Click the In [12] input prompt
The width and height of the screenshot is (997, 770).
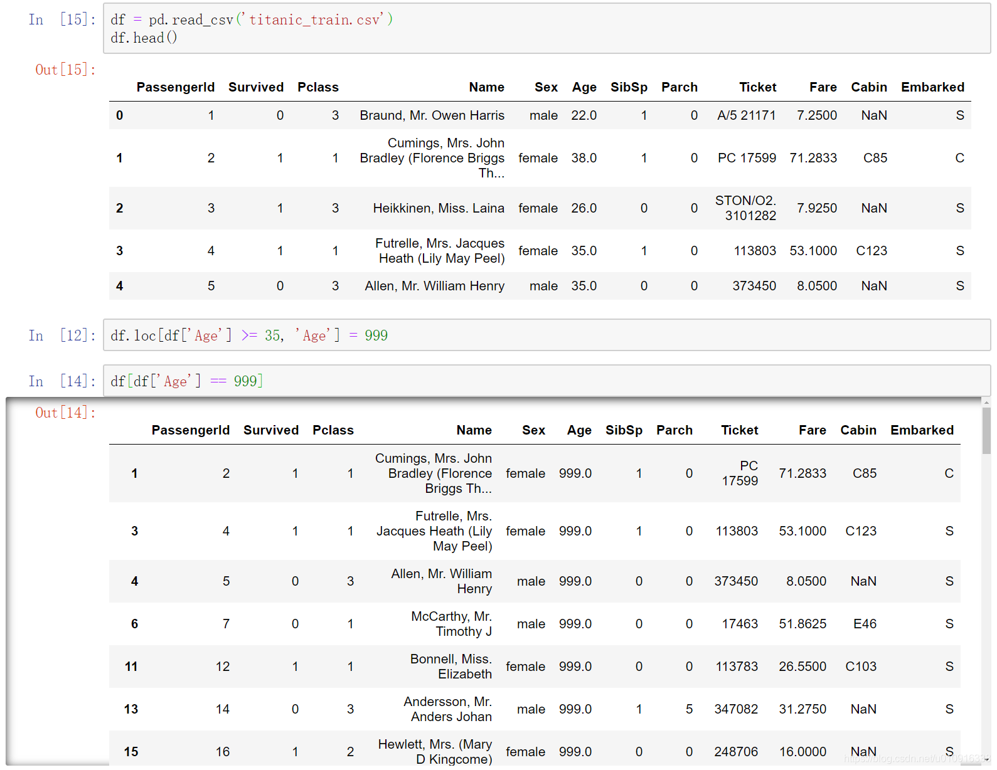(x=62, y=335)
